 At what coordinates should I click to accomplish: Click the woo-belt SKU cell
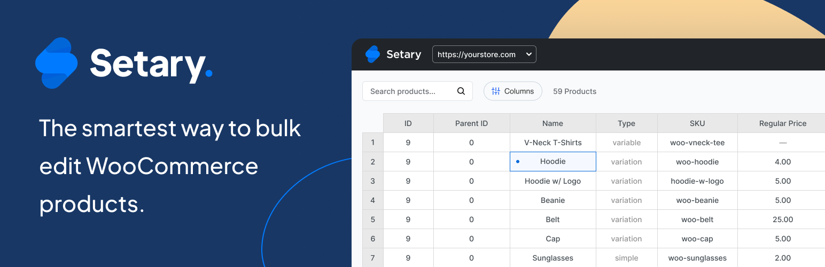[697, 219]
